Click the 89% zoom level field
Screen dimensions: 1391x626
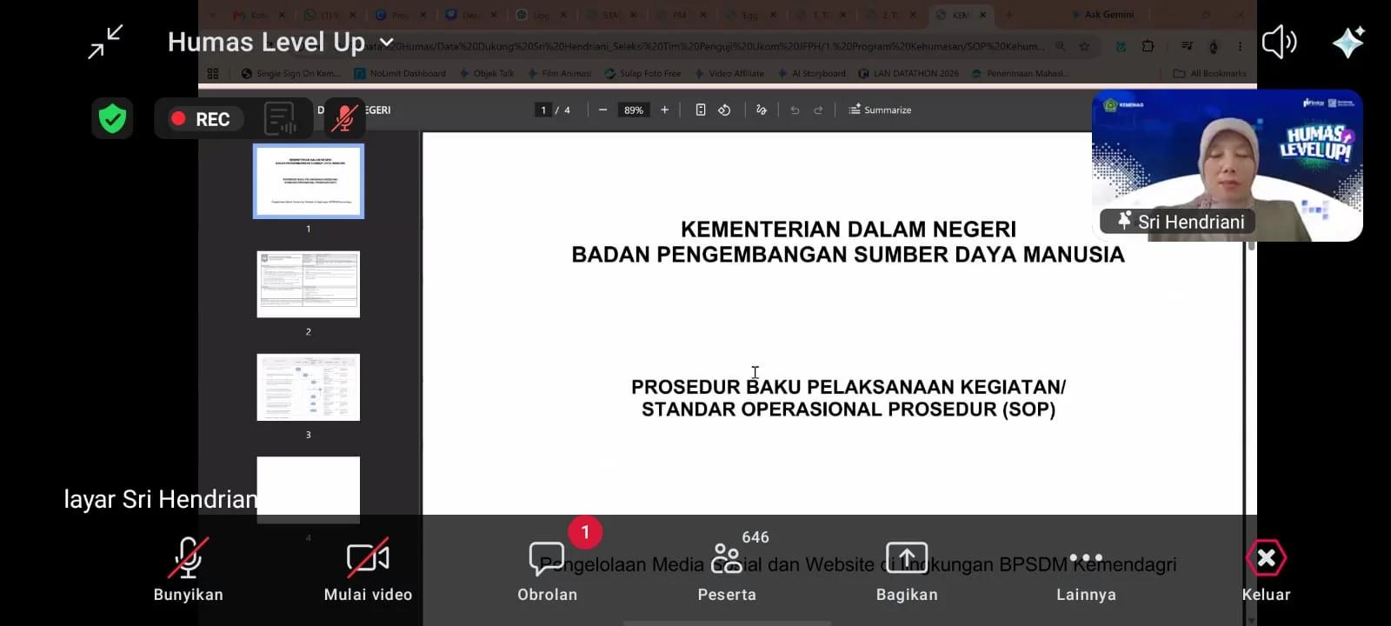[634, 110]
